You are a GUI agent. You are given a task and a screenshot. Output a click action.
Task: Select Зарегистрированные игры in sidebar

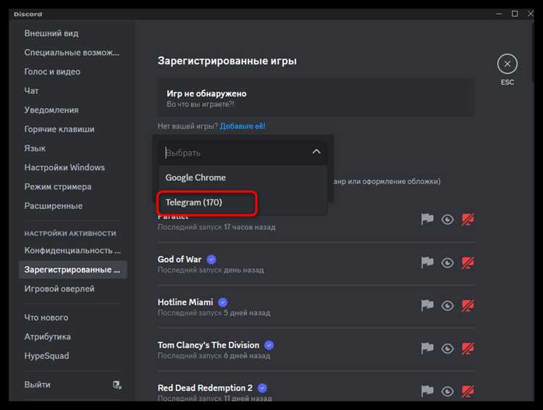click(72, 270)
